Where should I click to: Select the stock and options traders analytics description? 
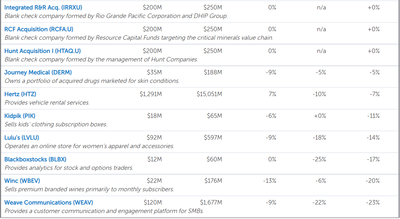(69, 168)
